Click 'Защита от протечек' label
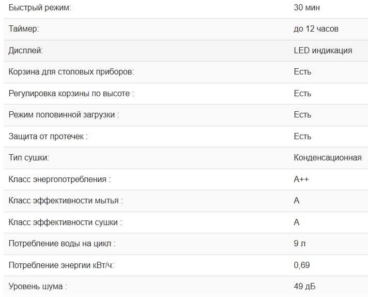The height and width of the screenshot is (297, 368). tap(48, 137)
